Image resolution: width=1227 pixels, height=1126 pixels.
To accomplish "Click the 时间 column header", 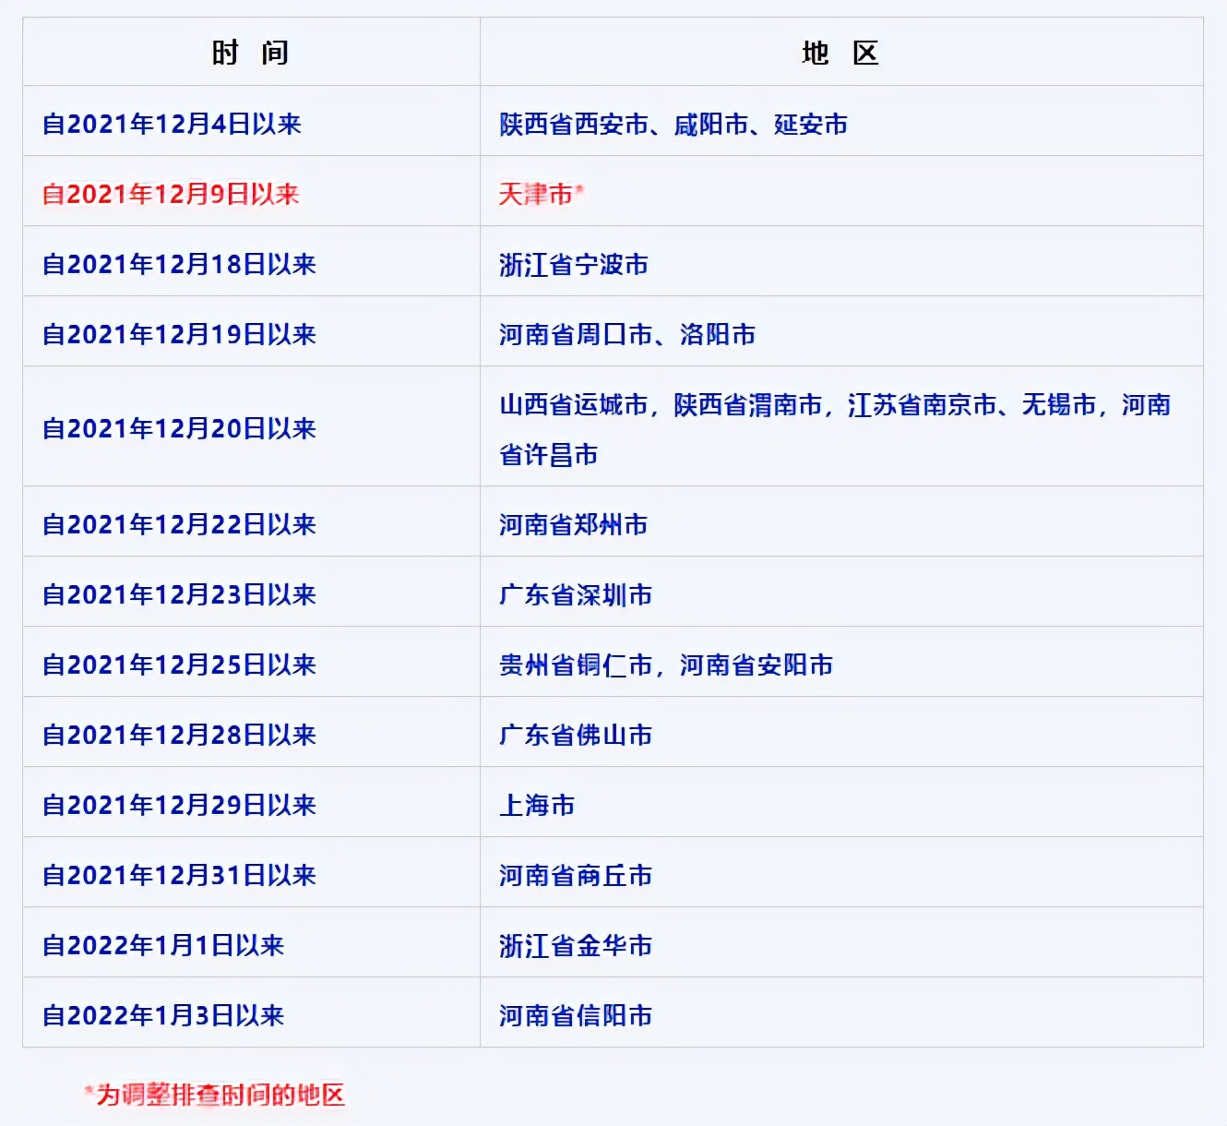I will pyautogui.click(x=251, y=53).
